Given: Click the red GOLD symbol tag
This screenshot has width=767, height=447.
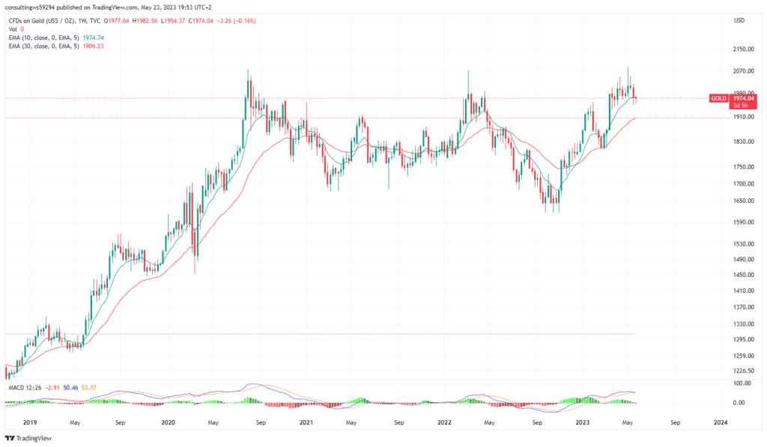Looking at the screenshot, I should pyautogui.click(x=718, y=98).
